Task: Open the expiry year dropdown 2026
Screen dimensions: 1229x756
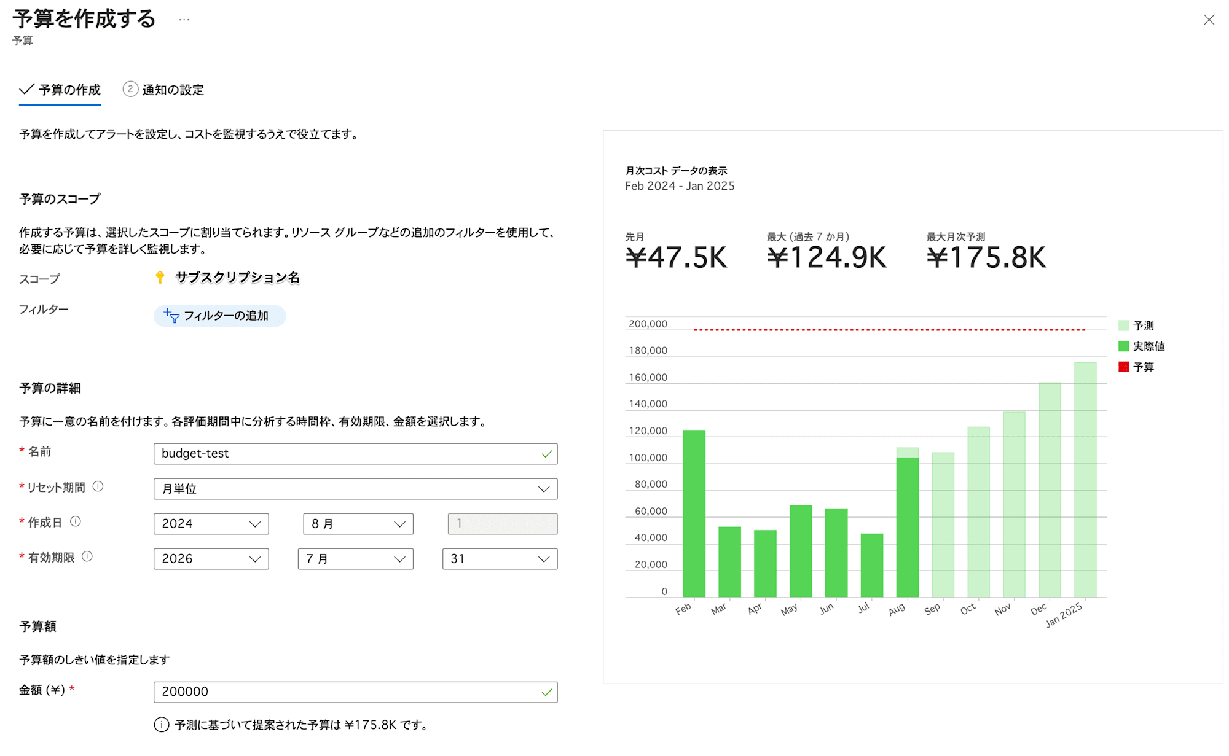Action: 211,559
